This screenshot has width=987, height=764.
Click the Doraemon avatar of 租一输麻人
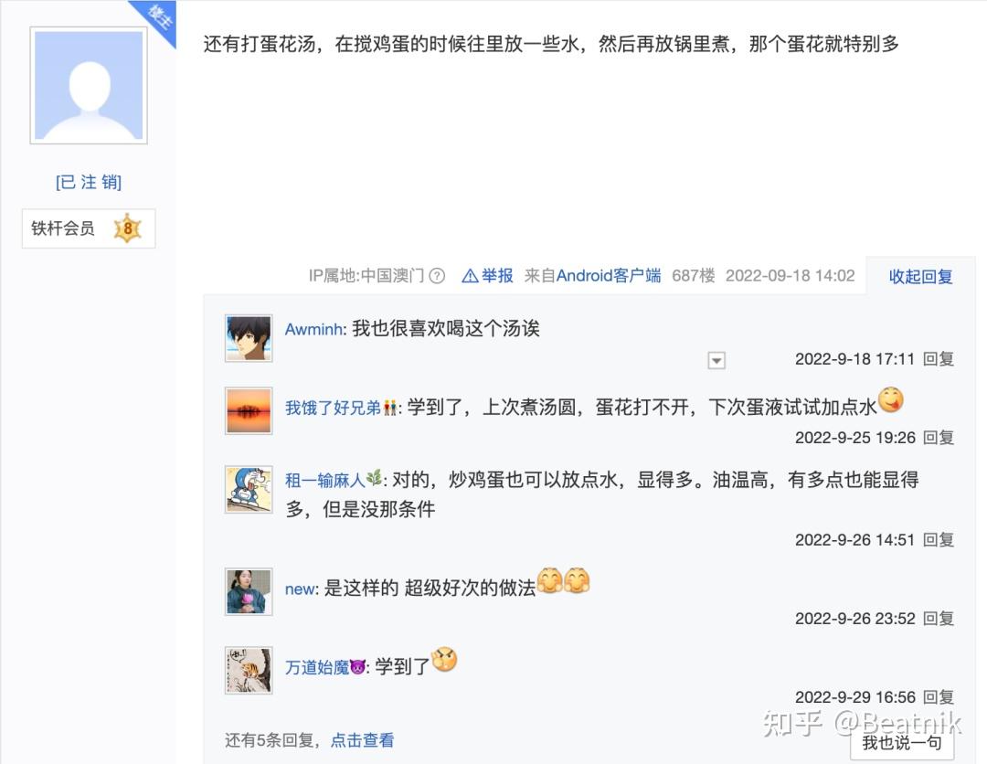point(249,489)
